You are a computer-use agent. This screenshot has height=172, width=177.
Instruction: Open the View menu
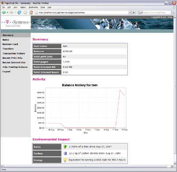[15, 7]
